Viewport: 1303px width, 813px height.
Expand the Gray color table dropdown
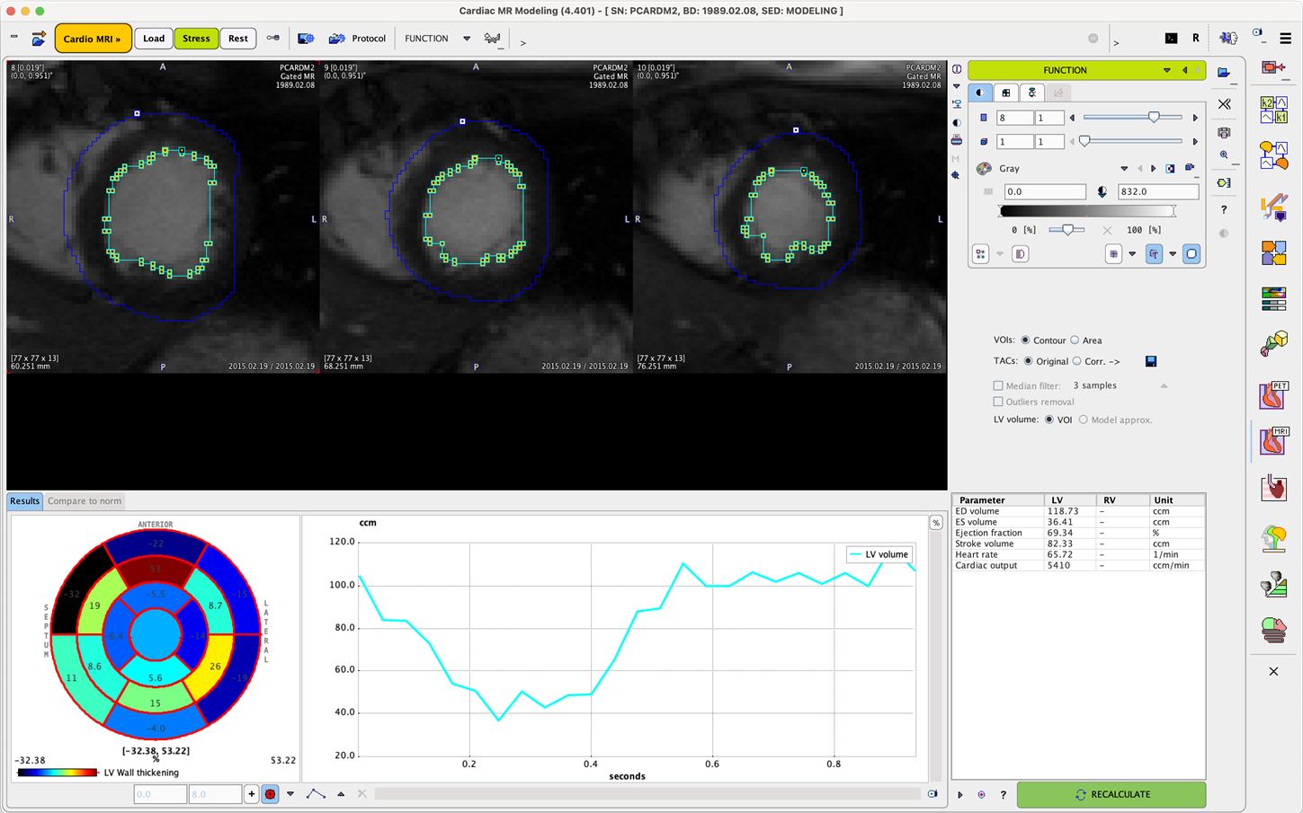click(1124, 169)
